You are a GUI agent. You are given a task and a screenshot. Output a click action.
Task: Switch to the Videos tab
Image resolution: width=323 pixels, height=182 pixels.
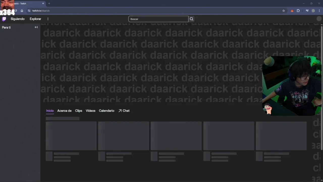[x=91, y=111]
